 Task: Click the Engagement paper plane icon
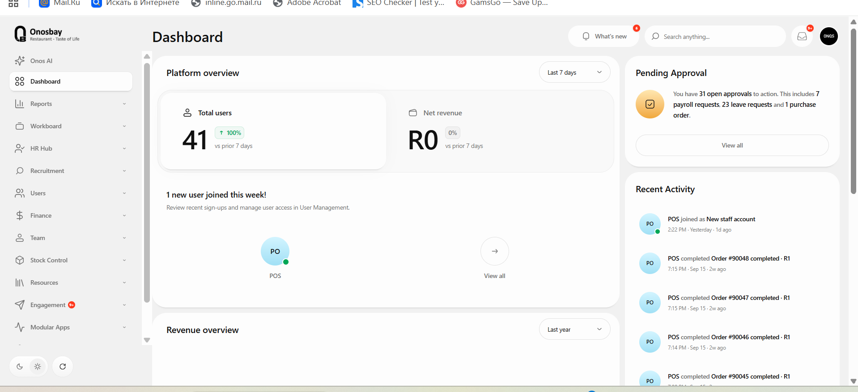20,305
